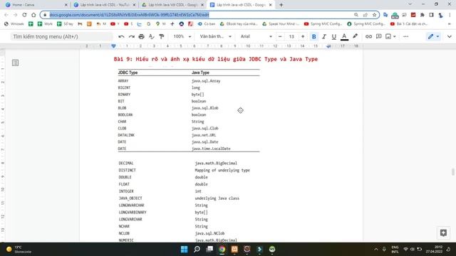Viewport: 456px width, 256px height.
Task: Open Windows Search from the taskbar
Action: (197, 249)
